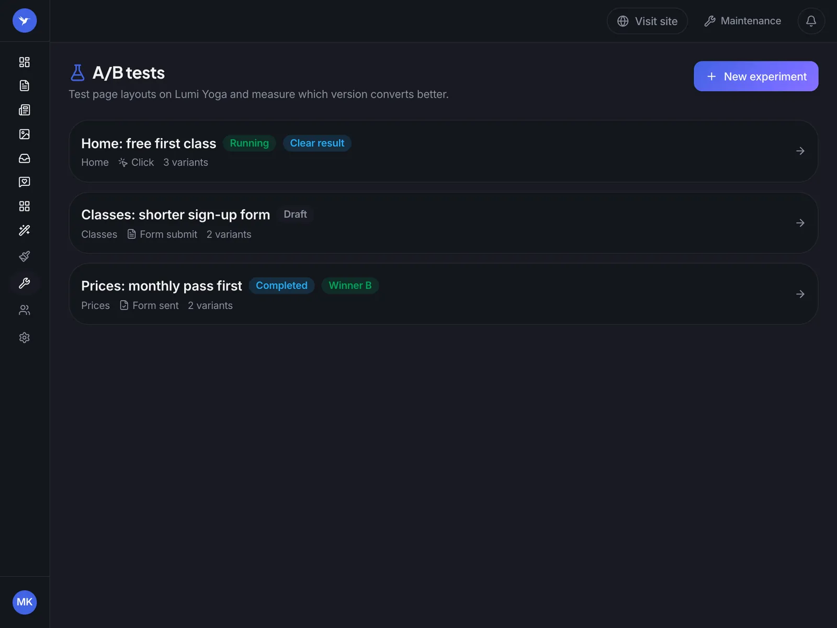
Task: Select the wrench tools icon in the sidebar
Action: coord(25,283)
